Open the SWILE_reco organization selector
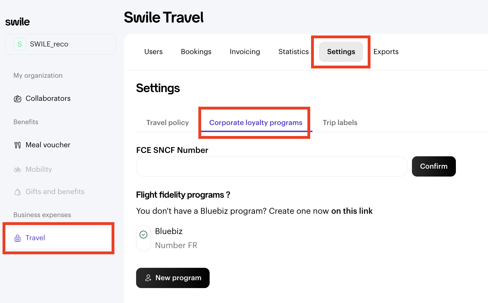488x303 pixels. (61, 44)
